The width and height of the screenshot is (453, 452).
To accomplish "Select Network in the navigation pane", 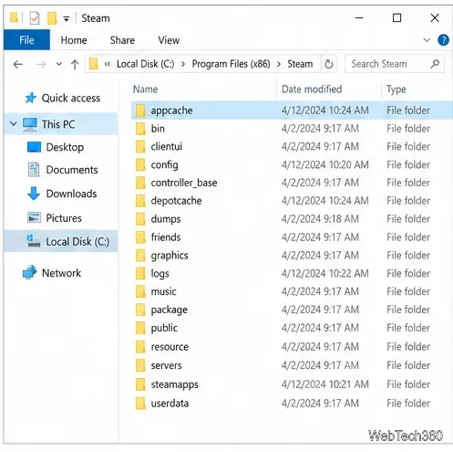I will [61, 273].
